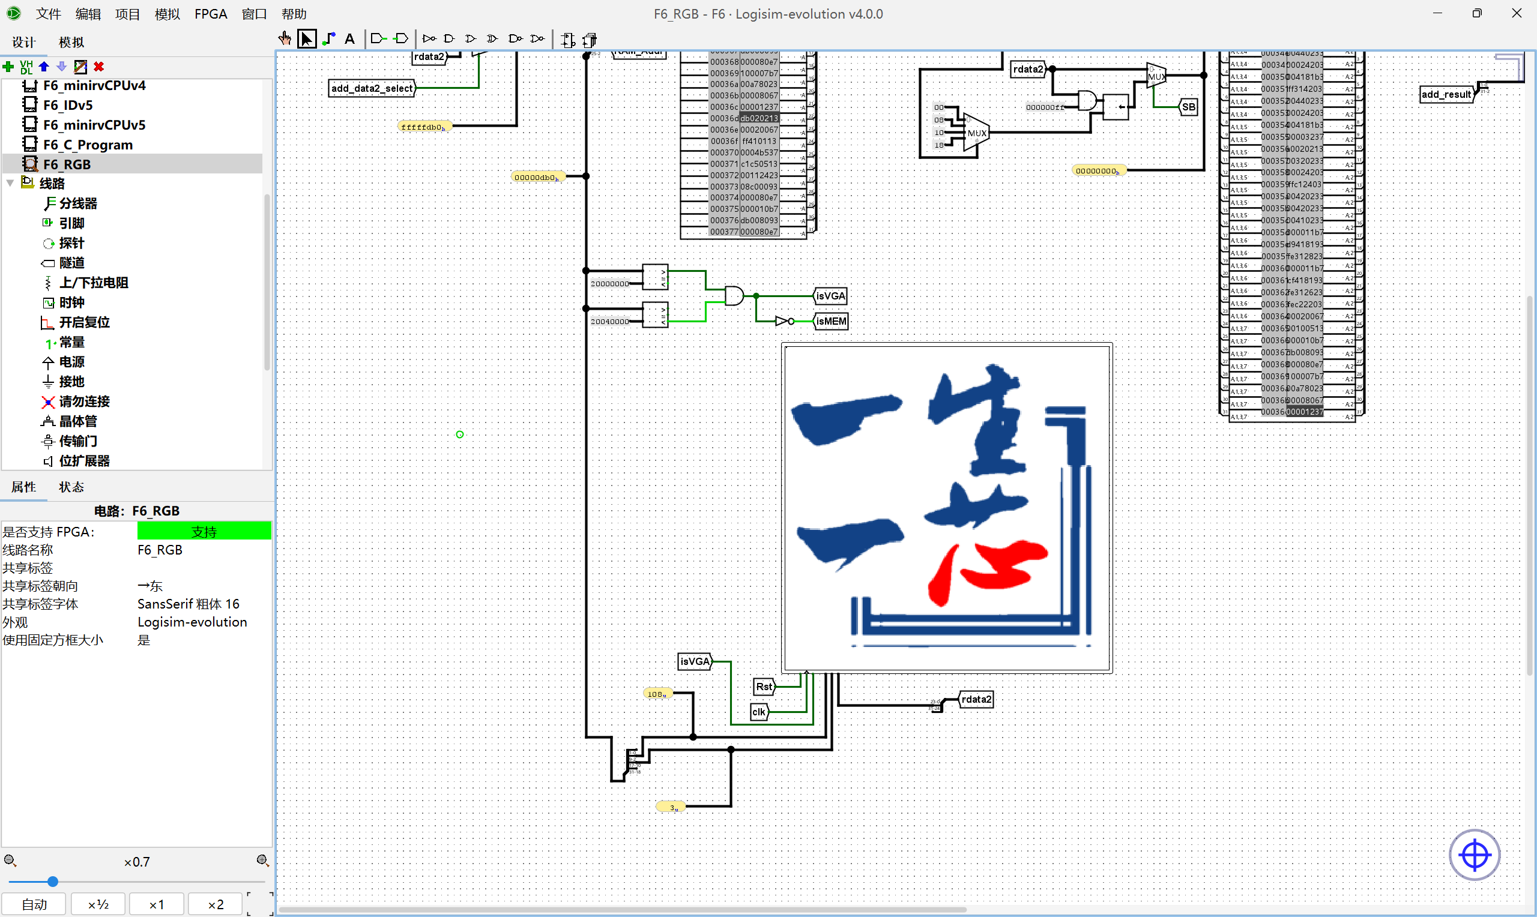Add an input pin from toolbar
The width and height of the screenshot is (1537, 917).
[378, 39]
